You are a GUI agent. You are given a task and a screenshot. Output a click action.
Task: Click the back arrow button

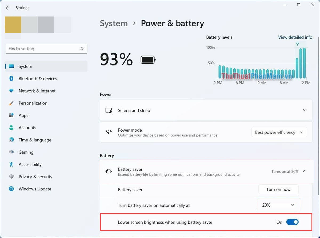point(7,8)
